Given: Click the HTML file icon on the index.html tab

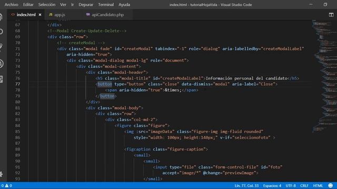Looking at the screenshot, I should pyautogui.click(x=13, y=15).
